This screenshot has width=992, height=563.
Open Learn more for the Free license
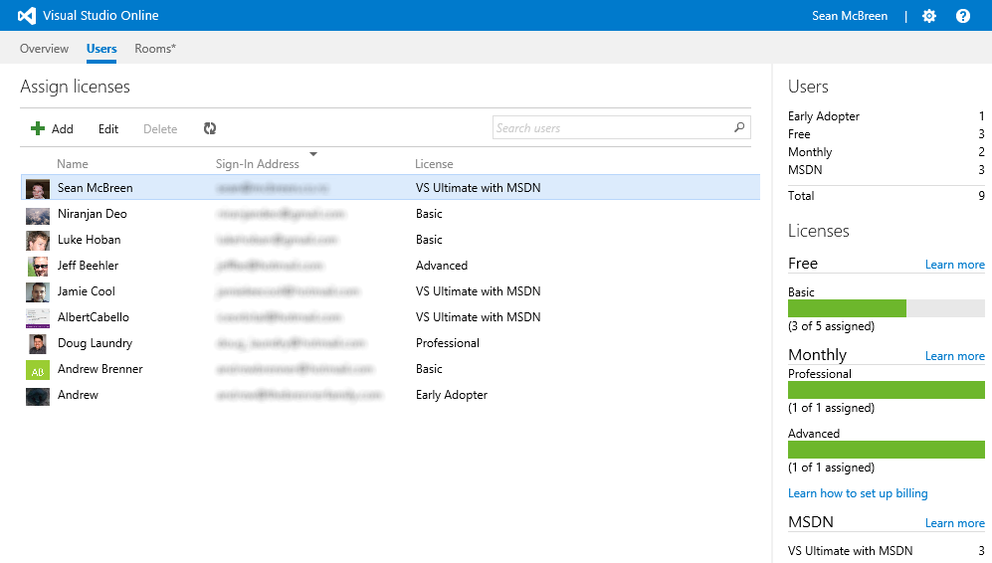(x=954, y=265)
